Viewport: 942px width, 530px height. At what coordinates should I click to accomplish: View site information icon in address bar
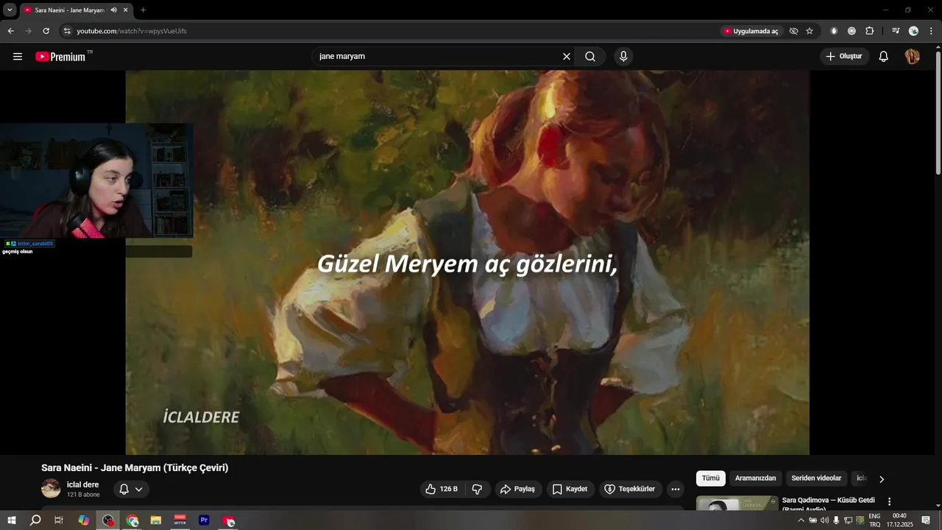coord(66,31)
